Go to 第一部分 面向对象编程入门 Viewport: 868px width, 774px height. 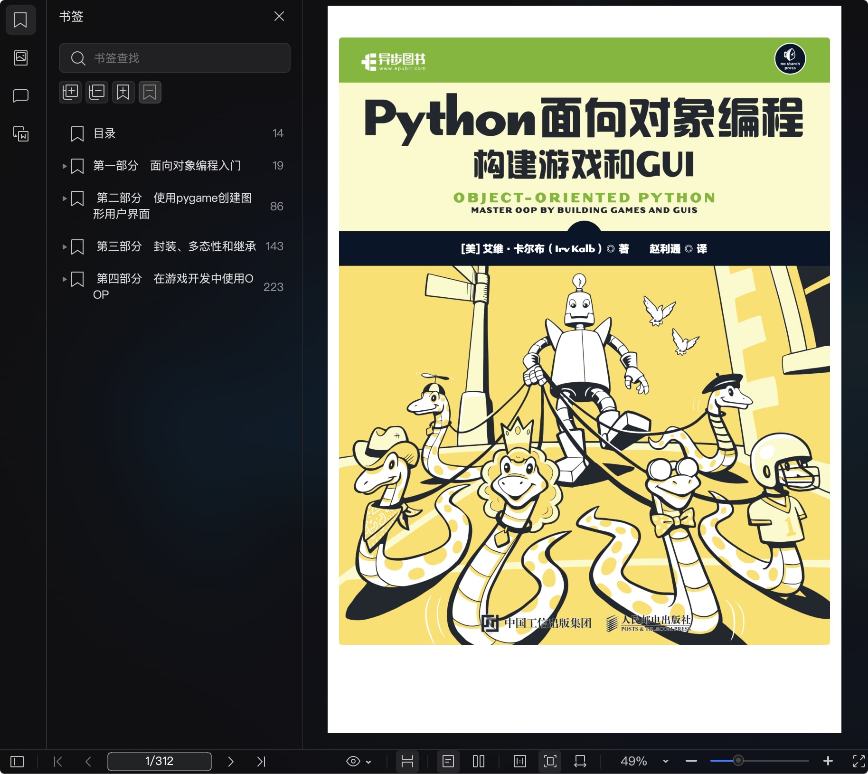tap(167, 166)
